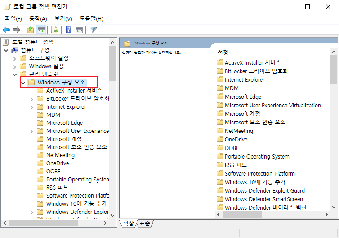Click the right pane vertical scrollbar thumb
The image size is (339, 238).
tap(334, 70)
